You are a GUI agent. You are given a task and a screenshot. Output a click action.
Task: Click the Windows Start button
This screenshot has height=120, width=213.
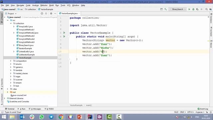pyautogui.click(x=4, y=117)
